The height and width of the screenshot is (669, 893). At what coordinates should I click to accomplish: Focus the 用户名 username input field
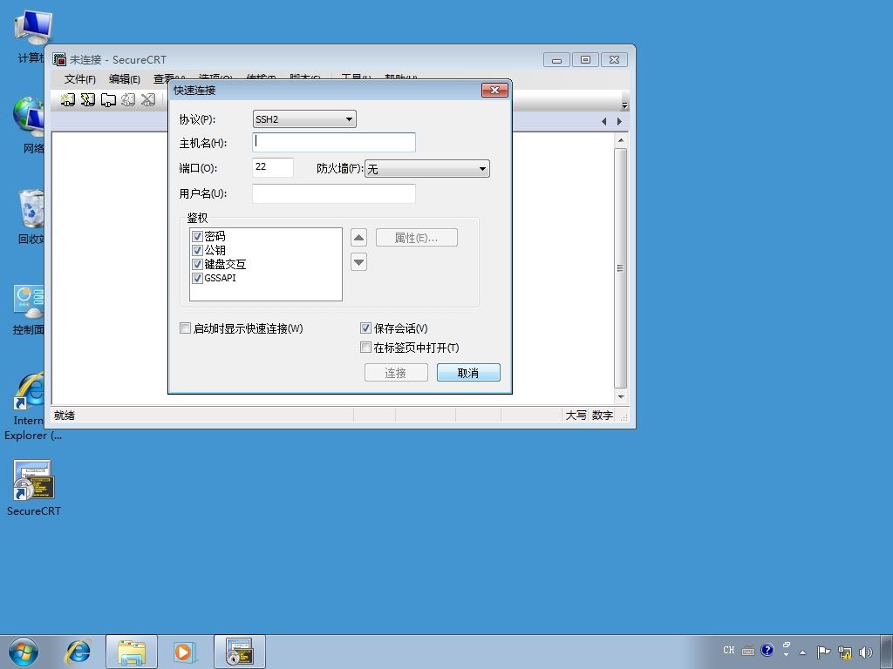tap(334, 193)
